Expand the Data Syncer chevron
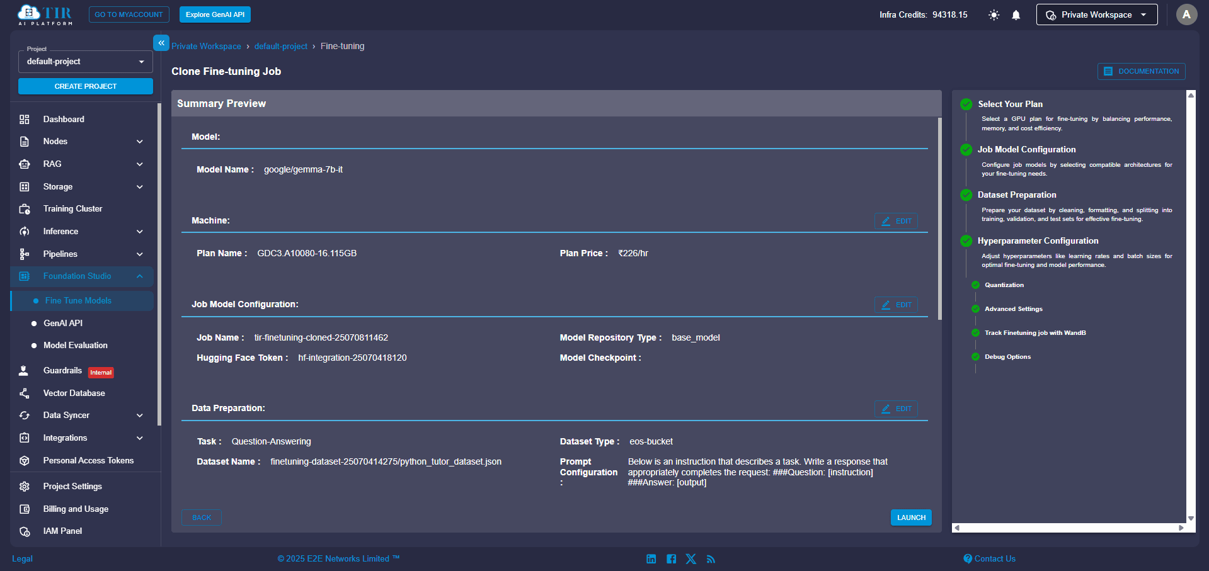Screen dimensions: 1209x571 click(140, 416)
